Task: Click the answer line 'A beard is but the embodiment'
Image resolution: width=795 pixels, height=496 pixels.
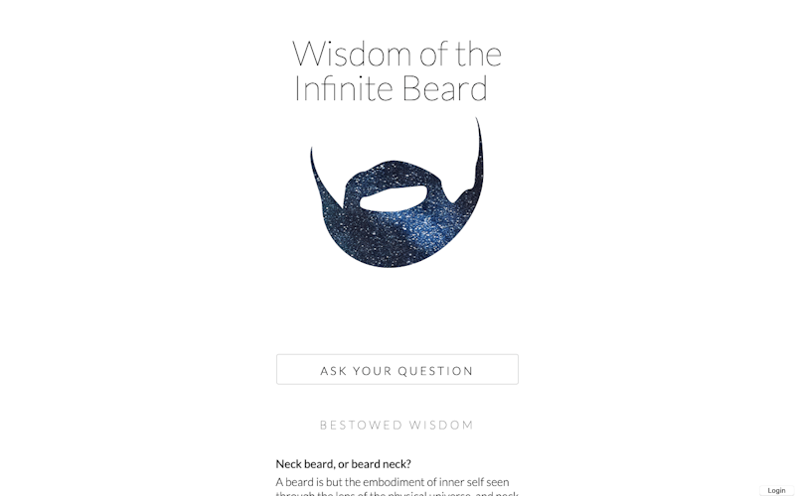Action: click(393, 482)
